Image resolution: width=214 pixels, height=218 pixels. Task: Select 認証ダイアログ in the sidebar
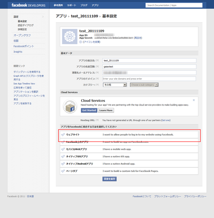26,25
